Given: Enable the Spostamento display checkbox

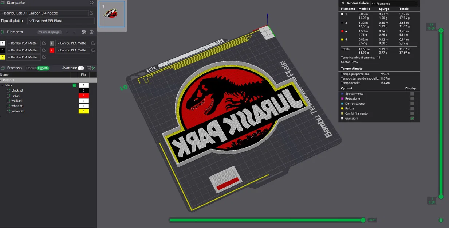Looking at the screenshot, I should (412, 93).
